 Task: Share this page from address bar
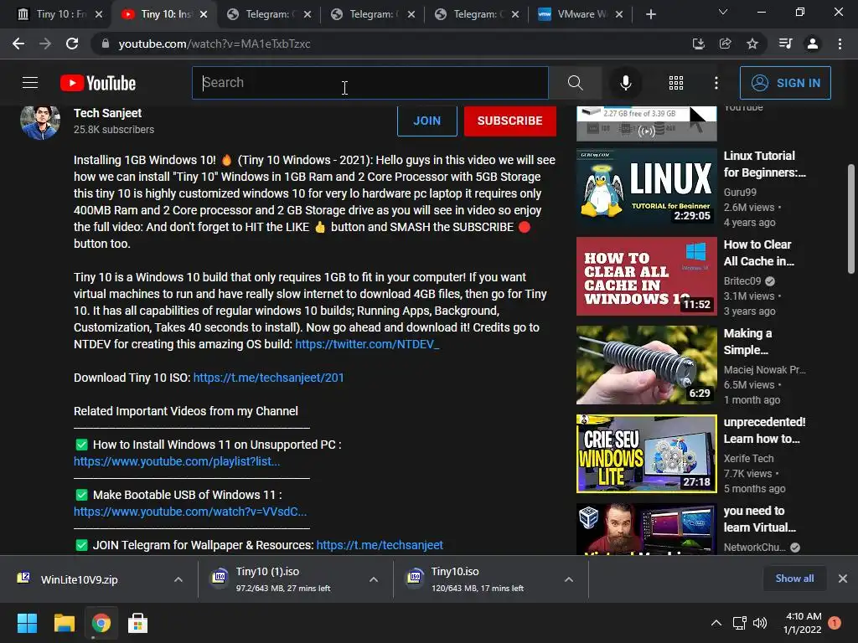[725, 44]
